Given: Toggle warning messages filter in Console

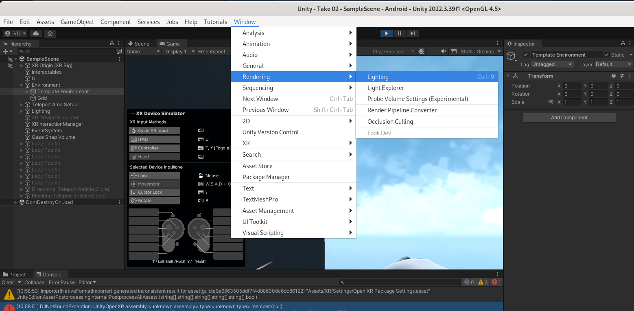Looking at the screenshot, I should (483, 282).
